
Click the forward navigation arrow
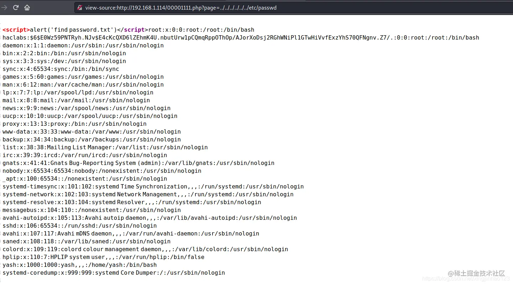tap(5, 7)
